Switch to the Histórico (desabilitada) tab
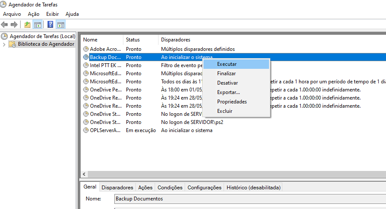The image size is (386, 209). tap(254, 188)
